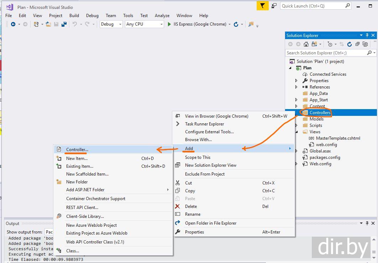Open the Debug configuration dropdown
Screen dimensions: 378x263
click(x=111, y=24)
